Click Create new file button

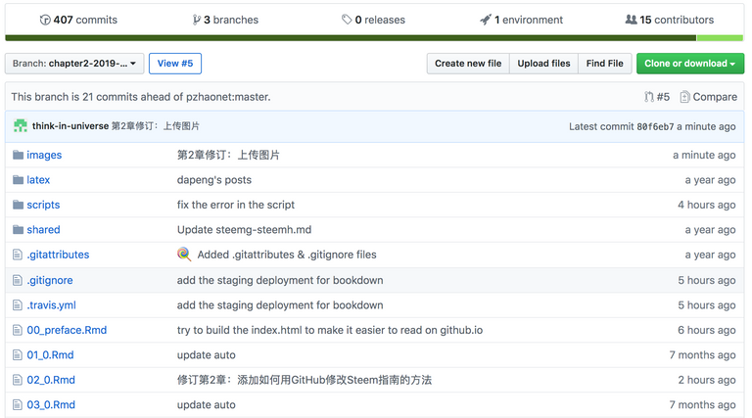pyautogui.click(x=468, y=64)
